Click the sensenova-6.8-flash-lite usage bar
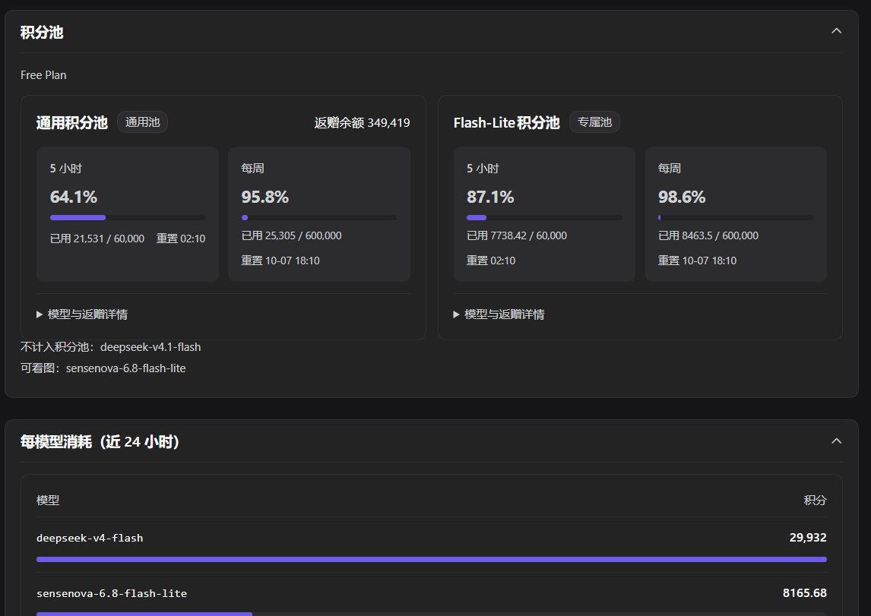 tap(432, 614)
